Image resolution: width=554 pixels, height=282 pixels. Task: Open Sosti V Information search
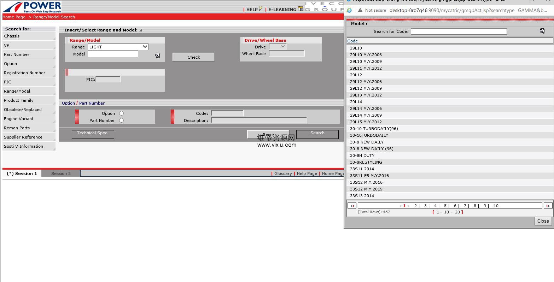[29, 146]
